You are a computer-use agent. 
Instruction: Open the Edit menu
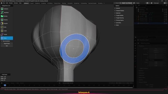(7, 3)
